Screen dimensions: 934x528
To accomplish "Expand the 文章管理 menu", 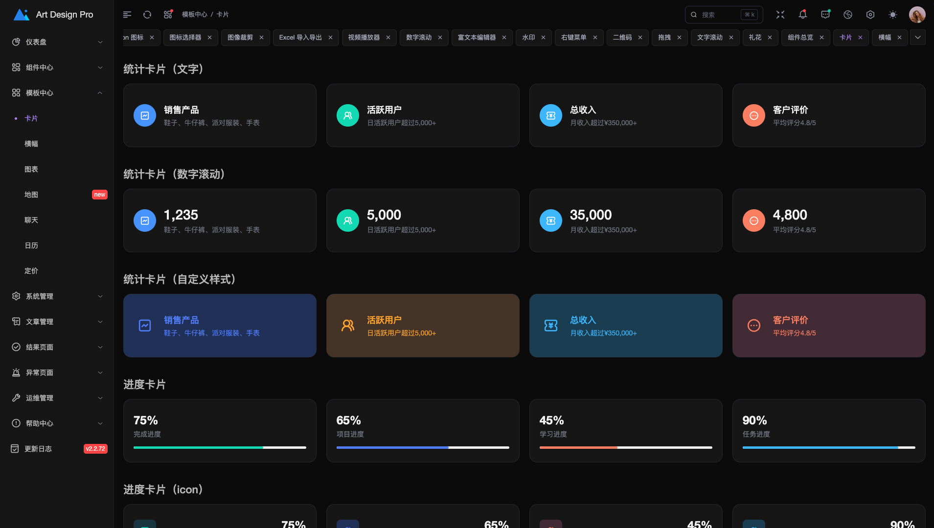I will (57, 322).
